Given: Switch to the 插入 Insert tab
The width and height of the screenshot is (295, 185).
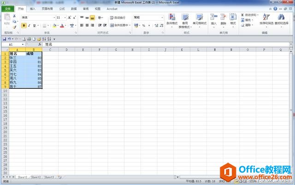Looking at the screenshot, I should click(x=32, y=9).
